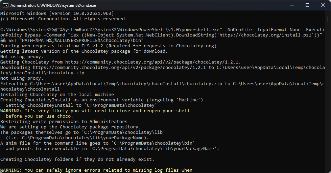Click 'Creating ChocolateyInstall as an environment variable' line

tap(101, 100)
